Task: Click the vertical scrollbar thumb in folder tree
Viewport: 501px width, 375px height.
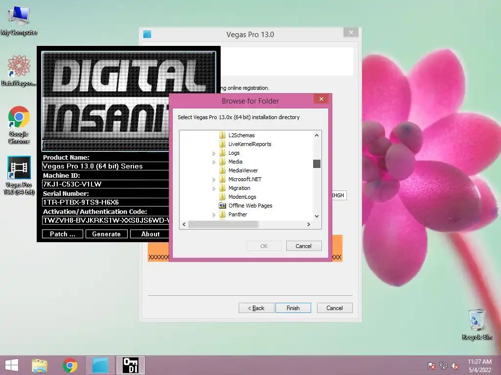Action: [x=317, y=164]
